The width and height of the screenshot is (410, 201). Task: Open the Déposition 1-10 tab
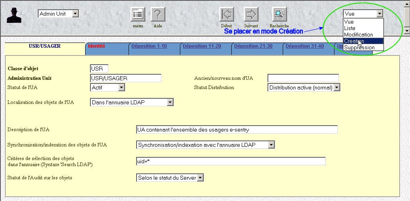tap(154, 49)
